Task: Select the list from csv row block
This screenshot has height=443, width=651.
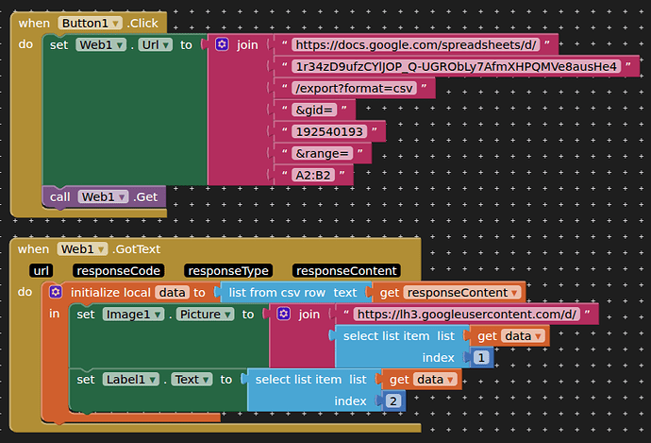Action: (292, 293)
